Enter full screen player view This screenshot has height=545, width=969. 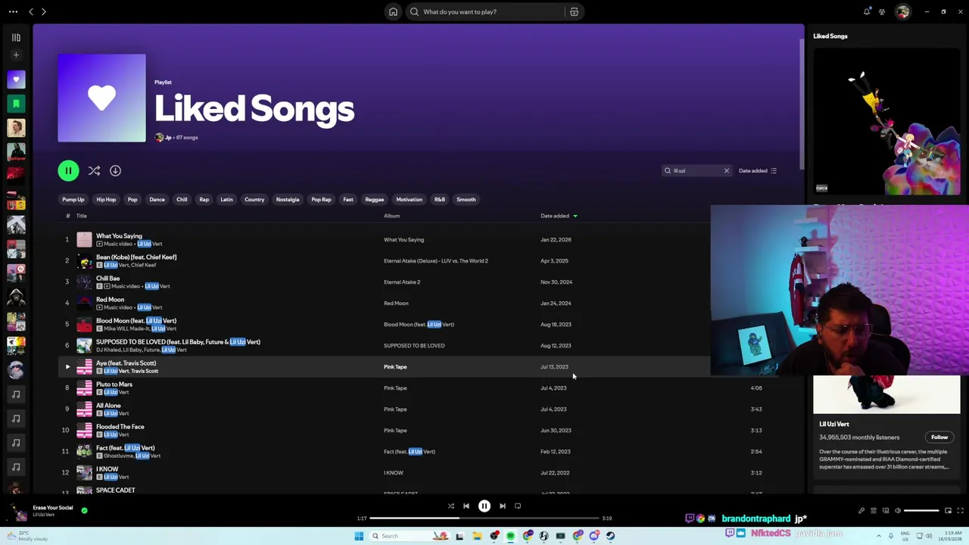pyautogui.click(x=960, y=510)
